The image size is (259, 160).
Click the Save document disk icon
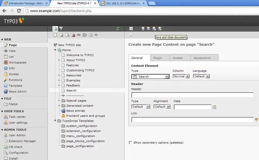click(x=143, y=29)
